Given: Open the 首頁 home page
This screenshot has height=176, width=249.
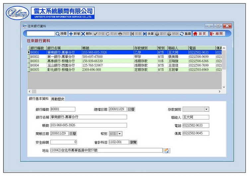Looking at the screenshot, I should pyautogui.click(x=200, y=34).
